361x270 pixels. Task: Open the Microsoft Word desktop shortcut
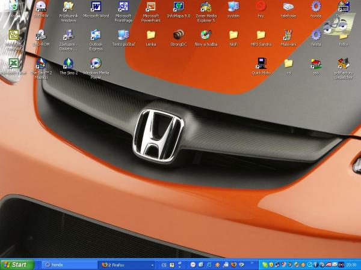pos(96,7)
